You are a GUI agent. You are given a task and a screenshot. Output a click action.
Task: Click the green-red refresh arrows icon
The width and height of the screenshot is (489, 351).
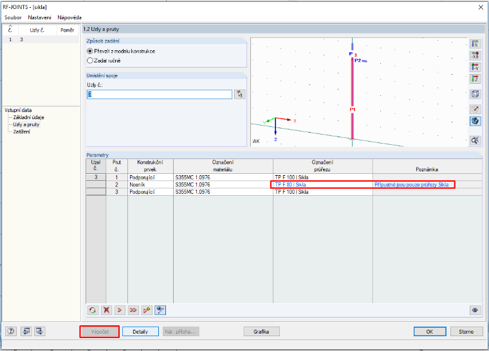coord(93,310)
